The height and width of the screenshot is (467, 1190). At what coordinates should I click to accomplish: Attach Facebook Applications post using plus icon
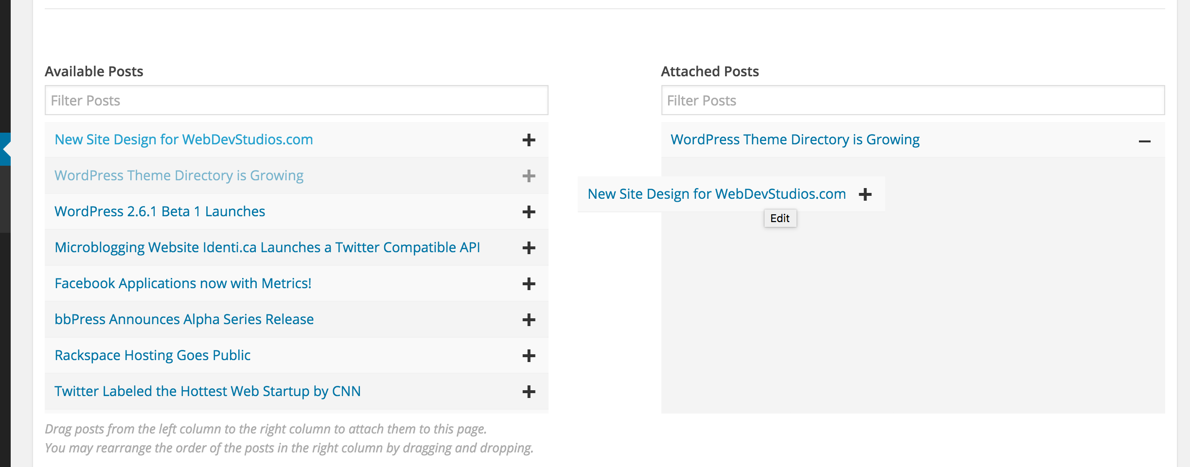529,284
